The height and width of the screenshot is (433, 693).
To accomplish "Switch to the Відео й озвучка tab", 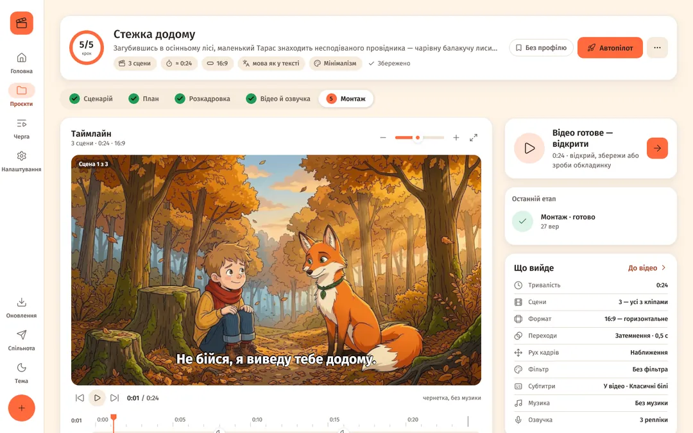I will point(278,99).
